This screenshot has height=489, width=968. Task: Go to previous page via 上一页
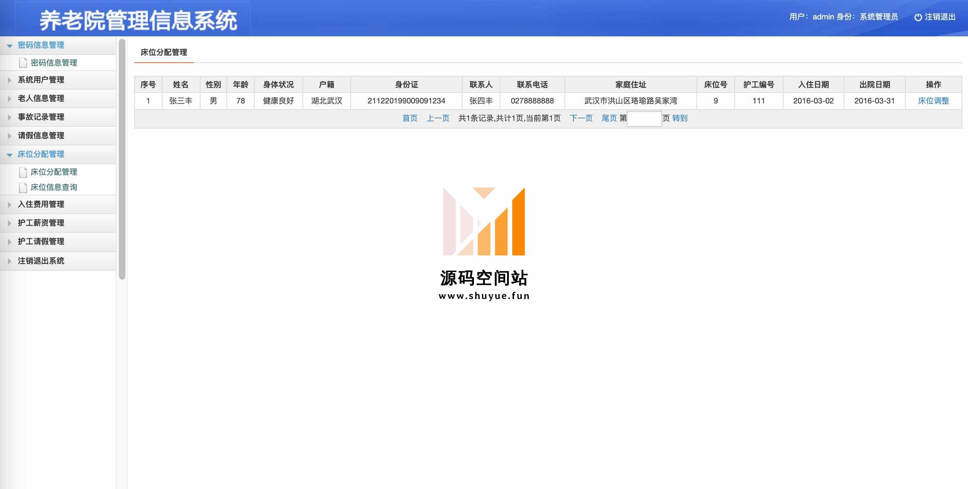pos(438,118)
